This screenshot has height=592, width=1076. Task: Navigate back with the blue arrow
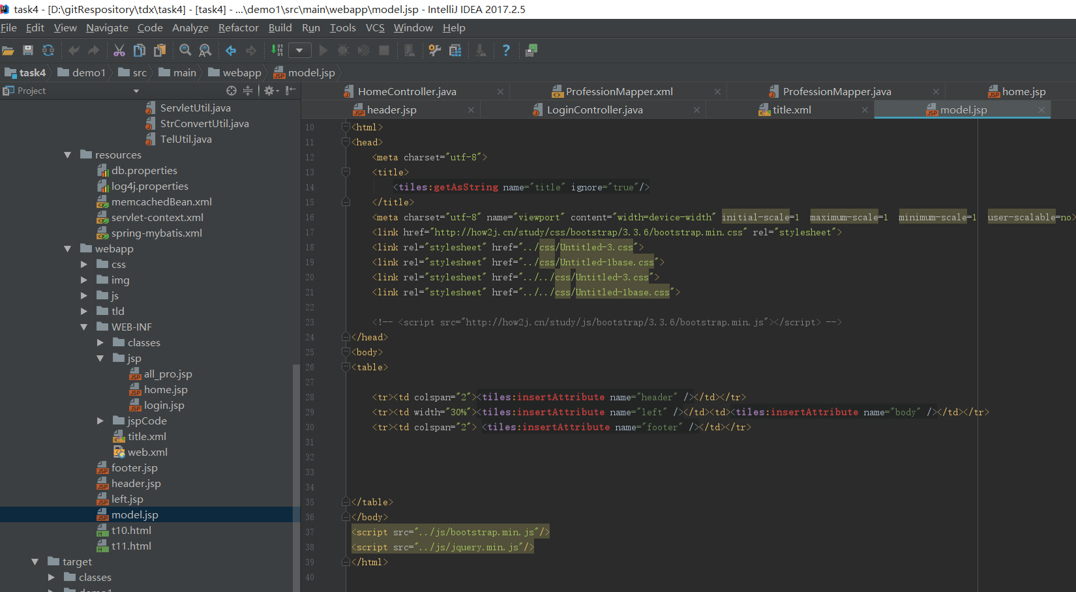(231, 50)
